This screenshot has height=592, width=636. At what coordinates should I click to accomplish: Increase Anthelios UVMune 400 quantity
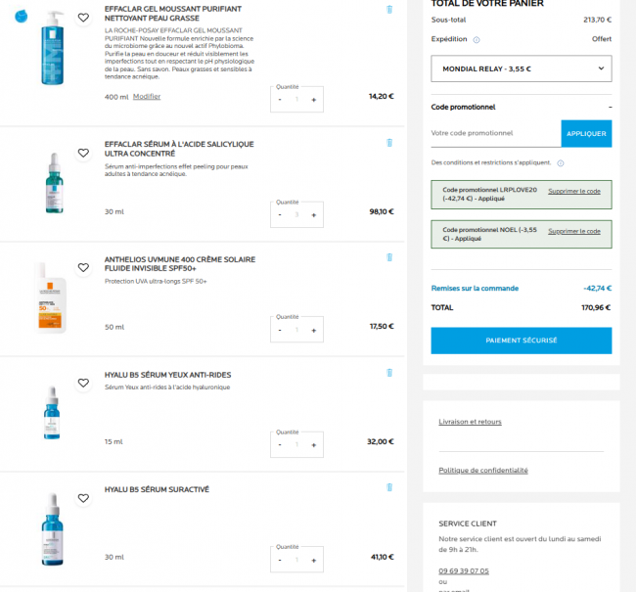(313, 330)
